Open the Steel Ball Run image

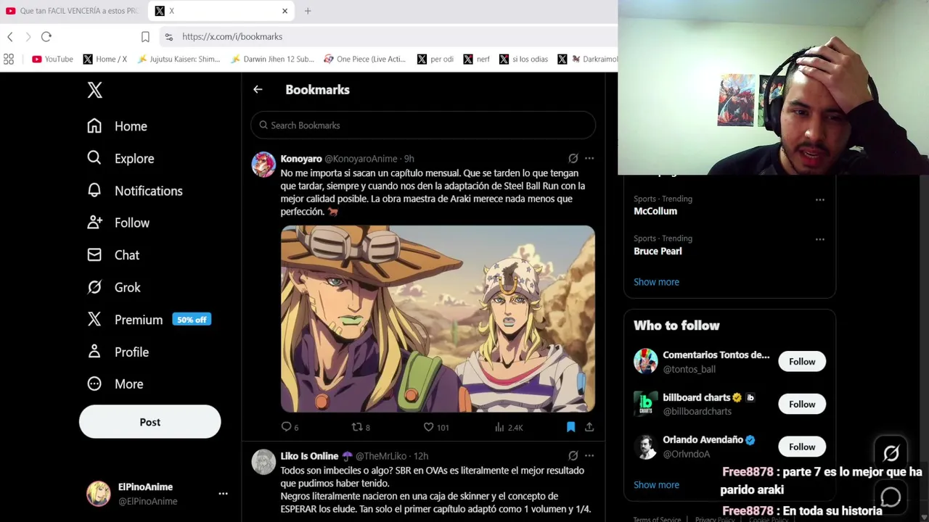(438, 319)
